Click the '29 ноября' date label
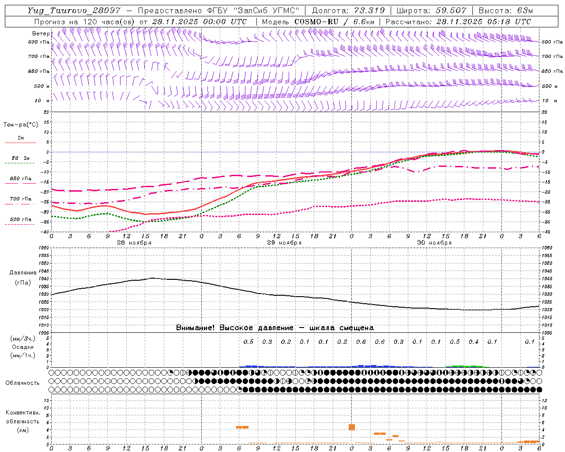The image size is (565, 452). (x=284, y=243)
